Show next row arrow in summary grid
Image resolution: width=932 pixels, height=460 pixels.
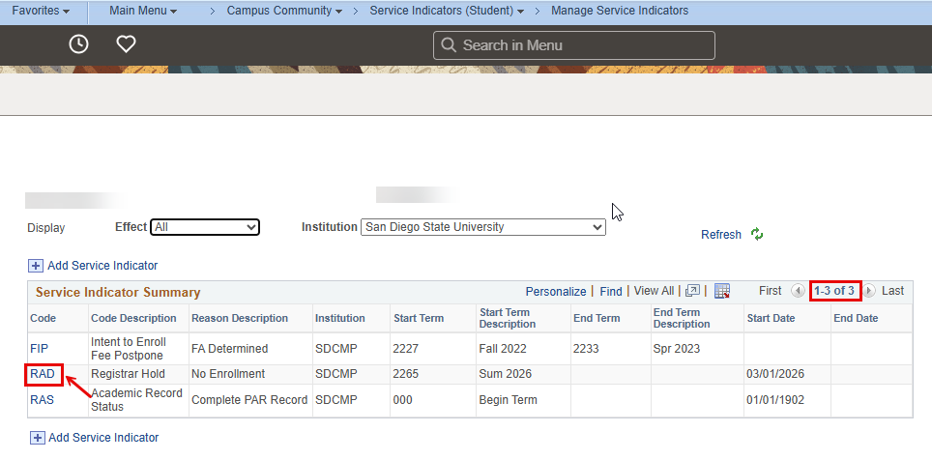[869, 291]
